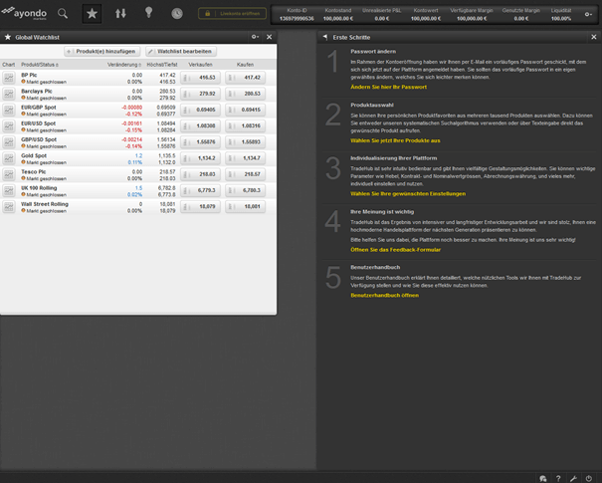The width and height of the screenshot is (602, 483).
Task: Click UK 100 Rolling buy price 6,780.3
Action: [x=246, y=190]
